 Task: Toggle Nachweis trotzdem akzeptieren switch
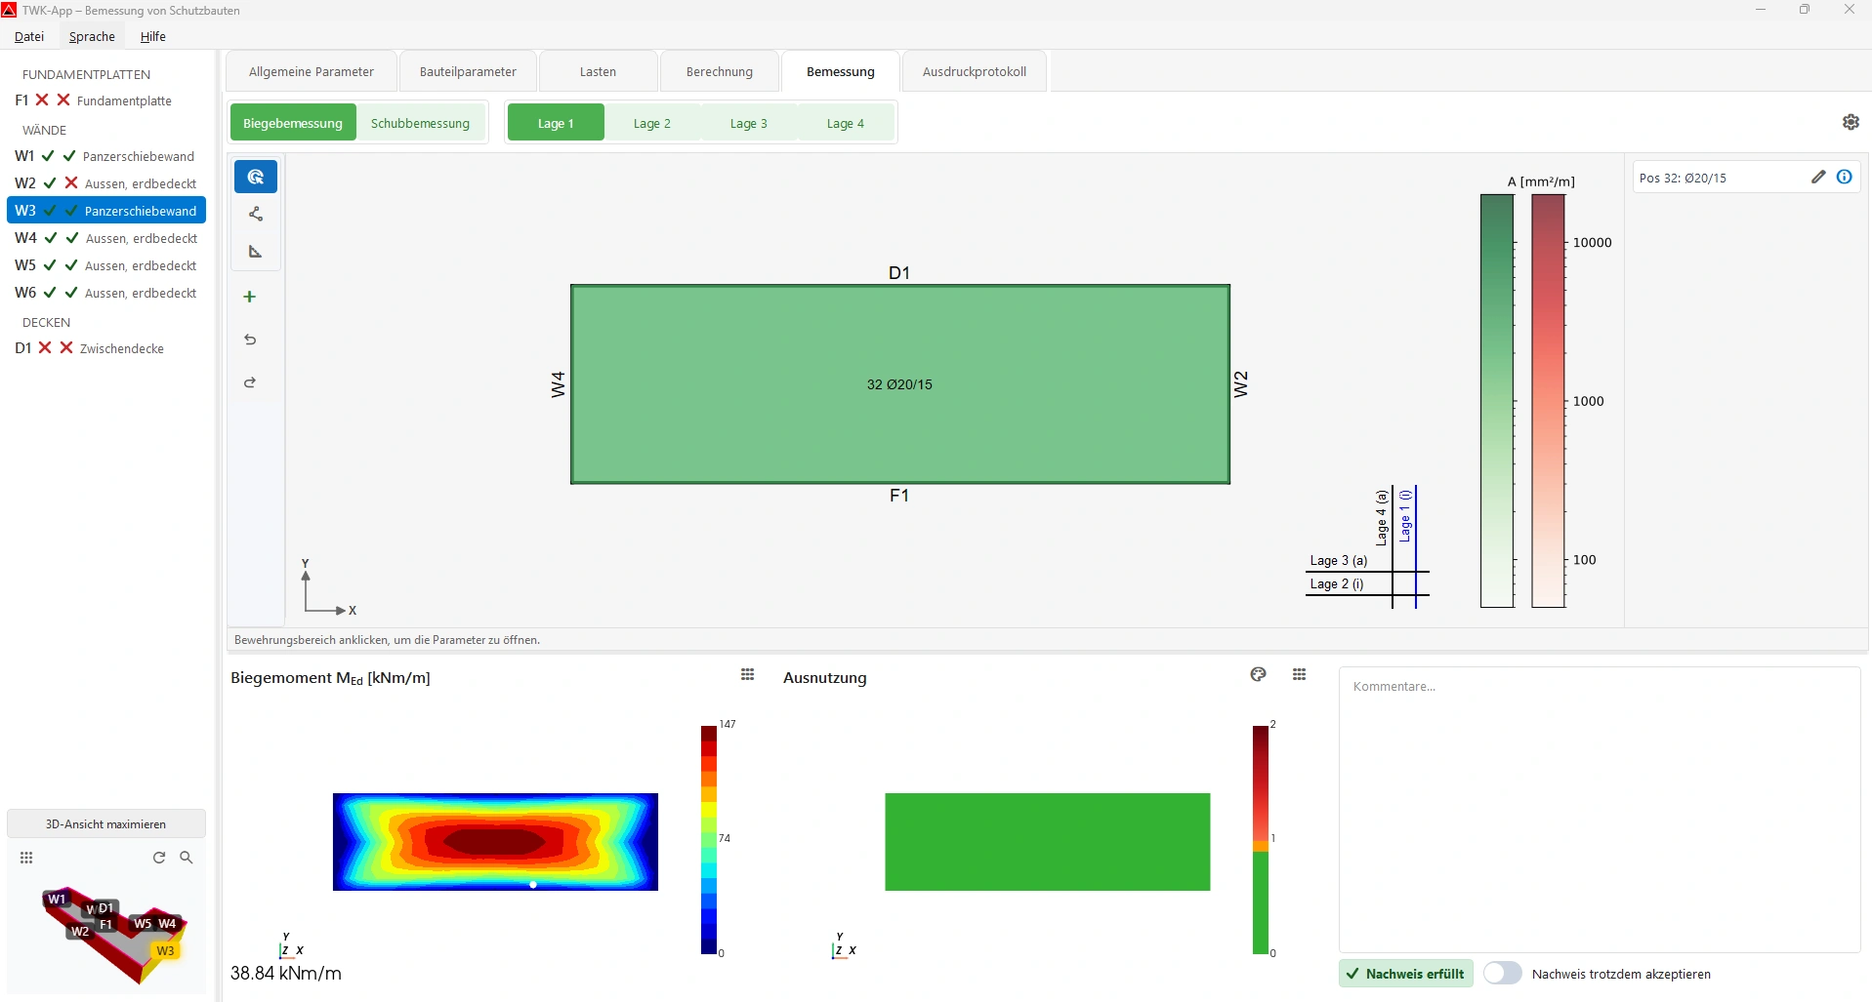tap(1503, 973)
